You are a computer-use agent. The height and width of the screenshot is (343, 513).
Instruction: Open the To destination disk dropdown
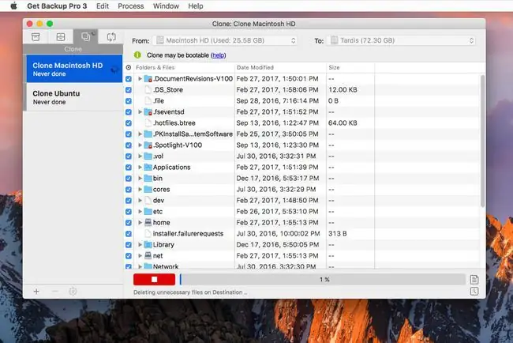tap(401, 40)
